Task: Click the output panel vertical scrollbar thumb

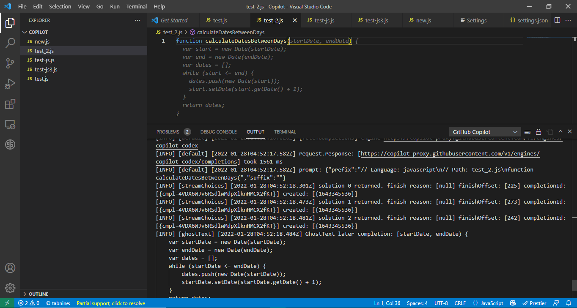Action: coord(574,285)
